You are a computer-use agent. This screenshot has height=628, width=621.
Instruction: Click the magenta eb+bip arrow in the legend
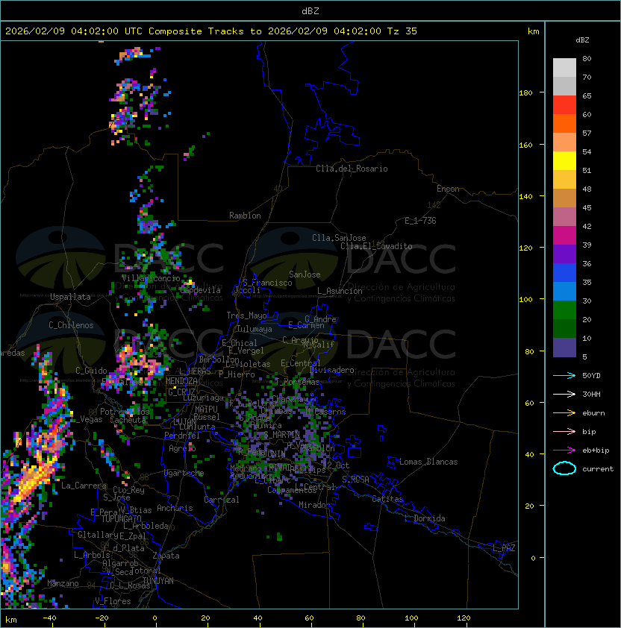click(564, 450)
